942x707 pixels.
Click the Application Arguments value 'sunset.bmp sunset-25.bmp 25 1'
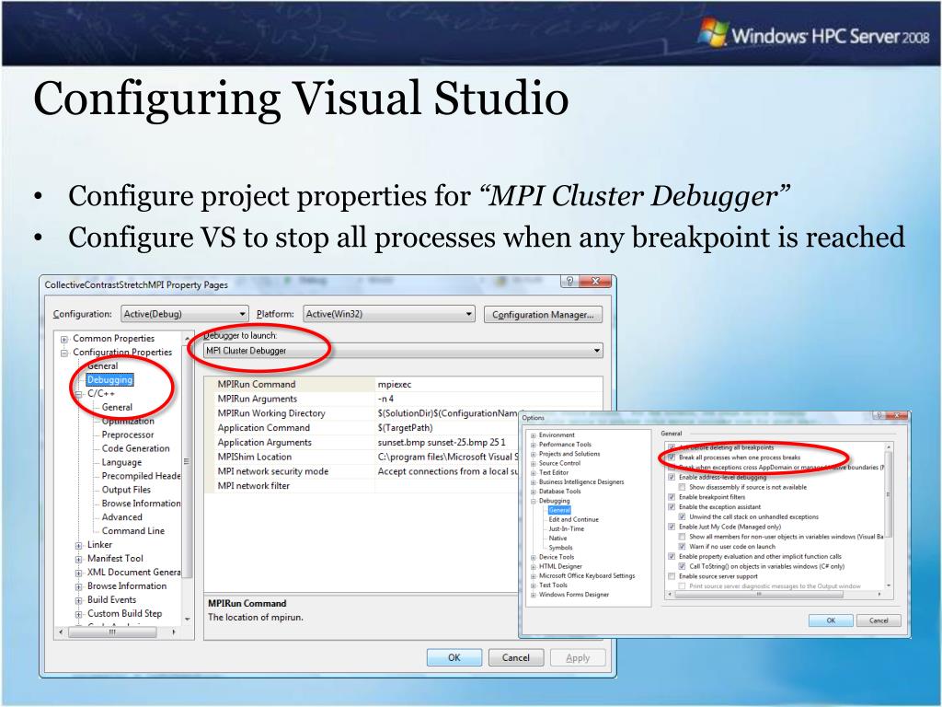(442, 443)
